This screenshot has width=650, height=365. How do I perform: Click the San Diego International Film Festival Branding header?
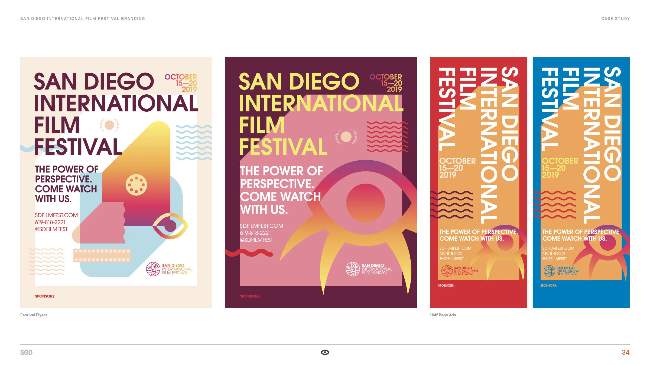[x=83, y=19]
